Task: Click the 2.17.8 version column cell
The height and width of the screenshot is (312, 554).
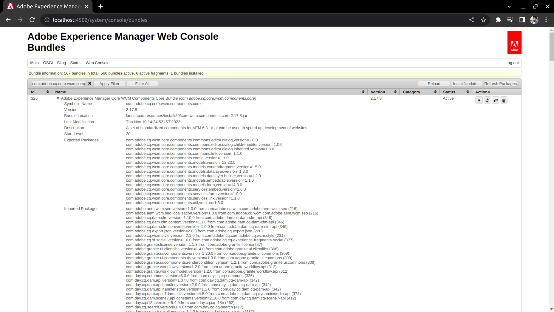Action: coord(376,98)
